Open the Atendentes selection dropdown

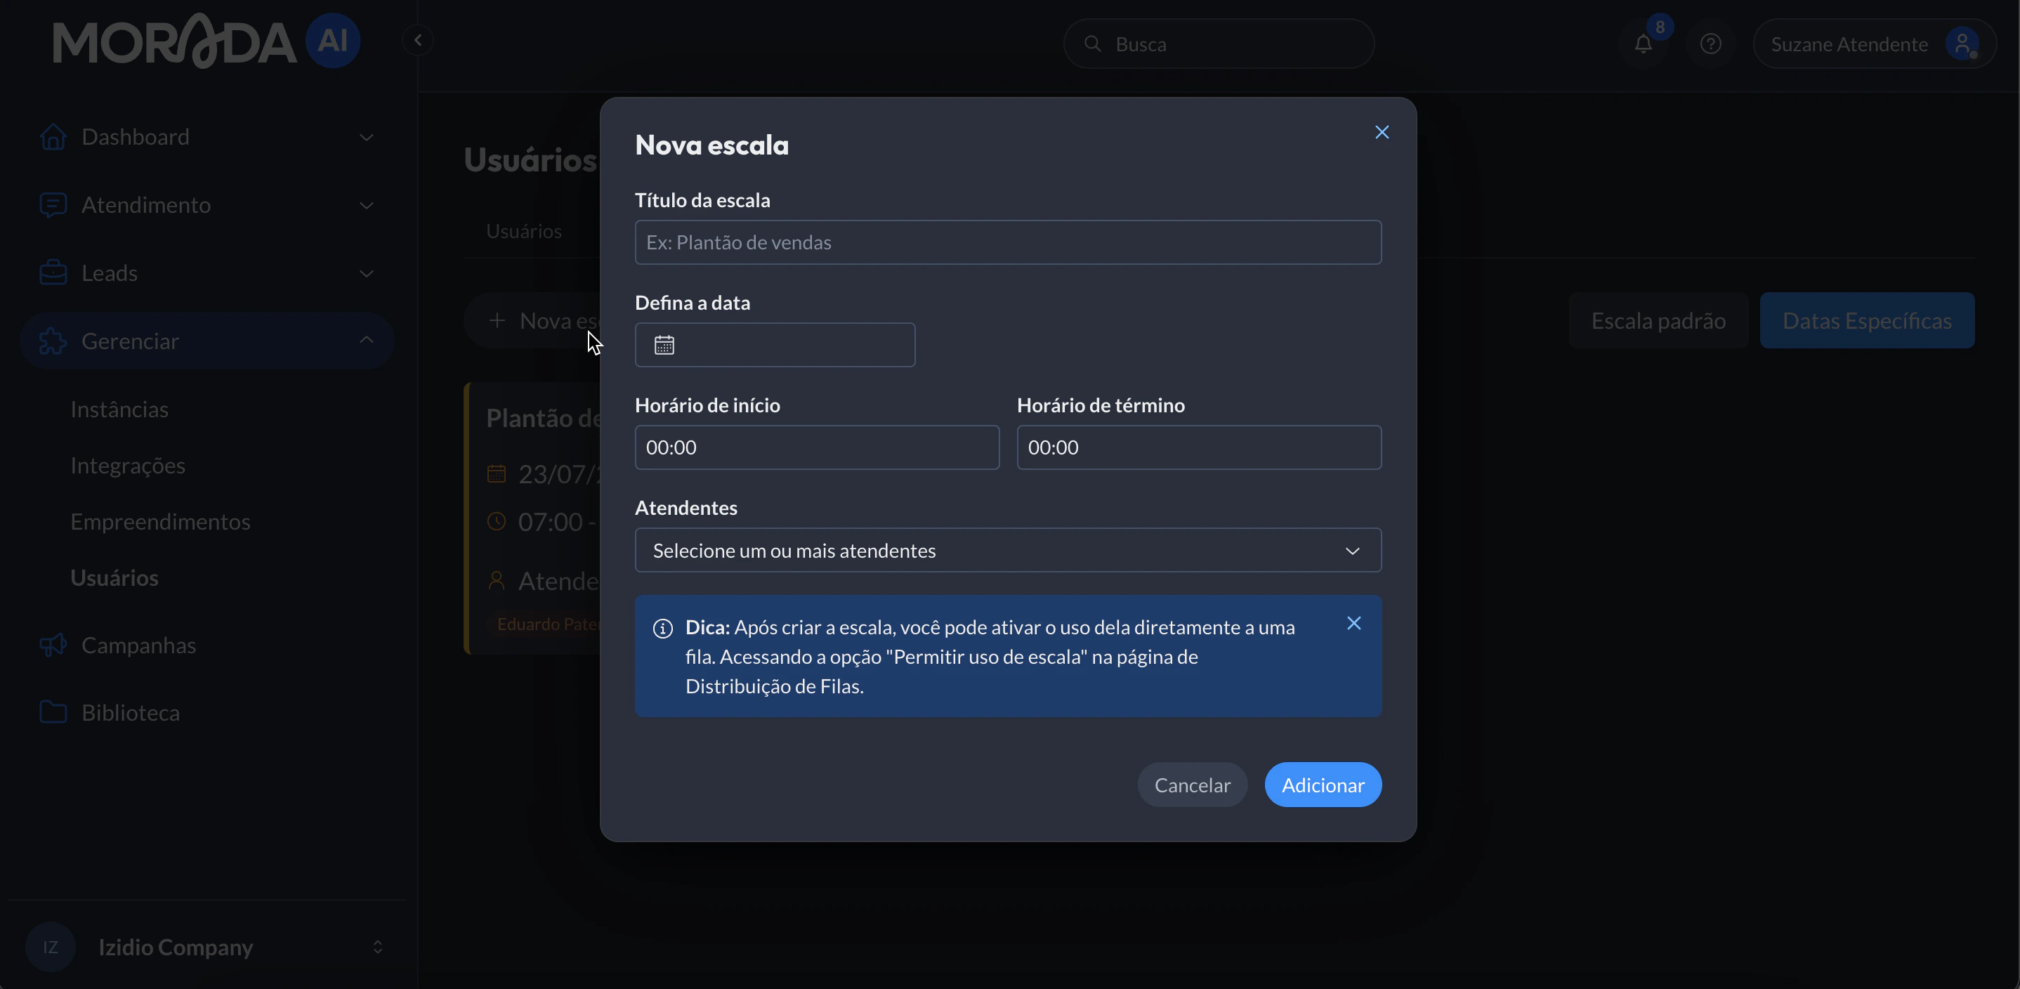pos(1008,551)
